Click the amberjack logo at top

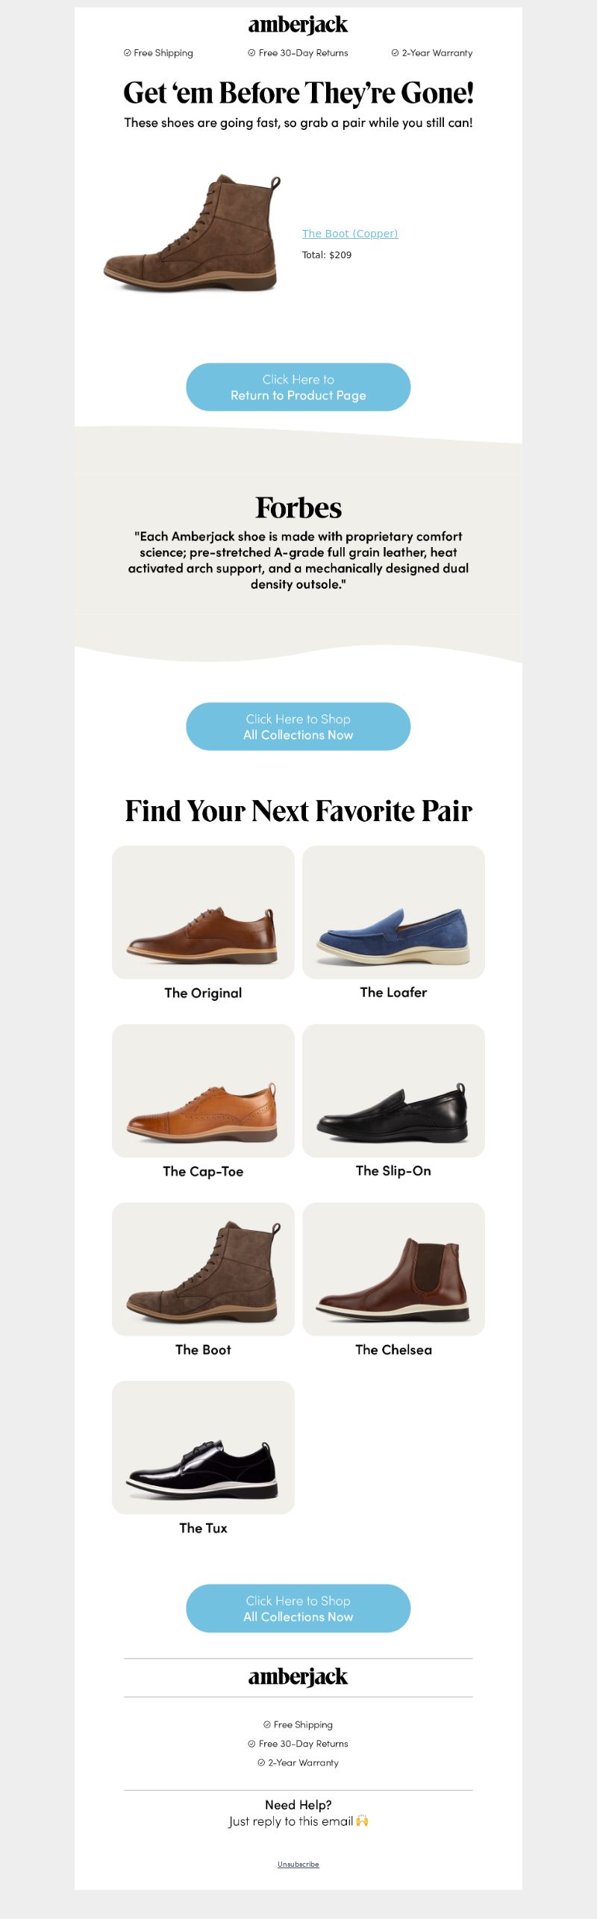pyautogui.click(x=298, y=25)
